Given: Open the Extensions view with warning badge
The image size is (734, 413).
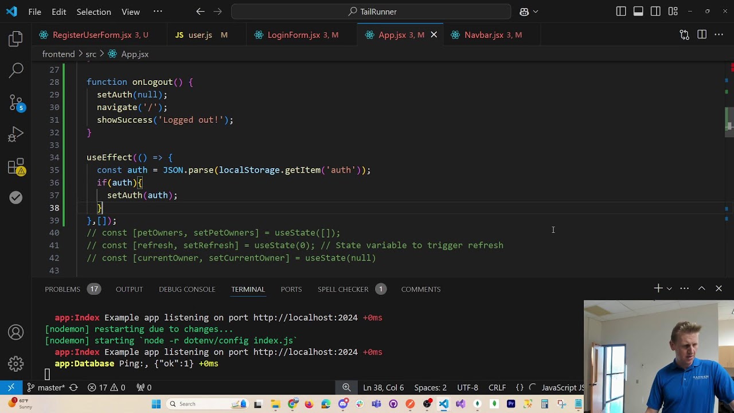Looking at the screenshot, I should (x=15, y=167).
